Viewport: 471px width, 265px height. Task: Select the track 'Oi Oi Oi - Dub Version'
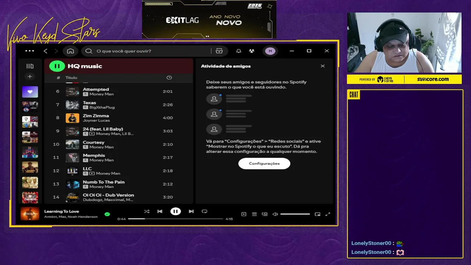tap(118, 197)
